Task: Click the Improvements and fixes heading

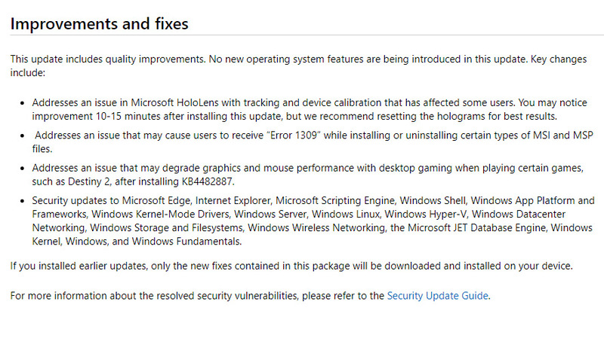Action: click(x=99, y=23)
